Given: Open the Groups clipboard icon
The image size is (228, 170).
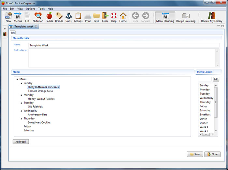Looking at the screenshot, I should point(78,17).
